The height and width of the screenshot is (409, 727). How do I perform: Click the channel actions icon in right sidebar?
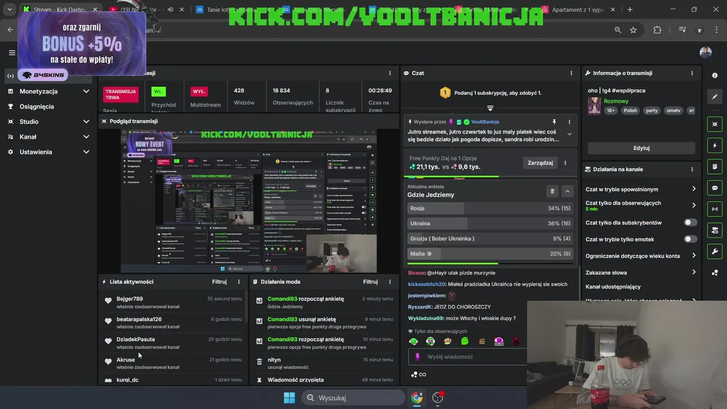coord(715,230)
